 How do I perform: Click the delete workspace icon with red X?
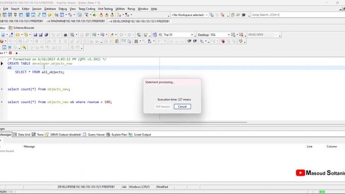coord(223,15)
